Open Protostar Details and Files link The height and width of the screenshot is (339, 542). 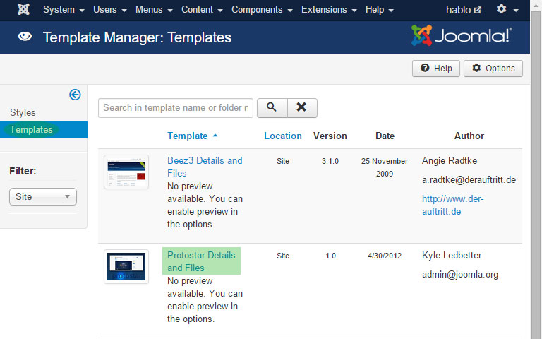tap(201, 261)
